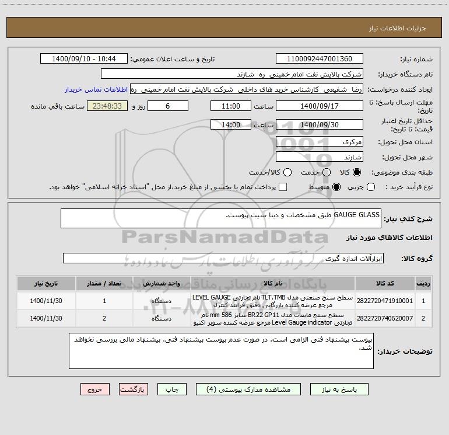
Task: Select the کالا/خدمت radio button
Action: pos(287,172)
